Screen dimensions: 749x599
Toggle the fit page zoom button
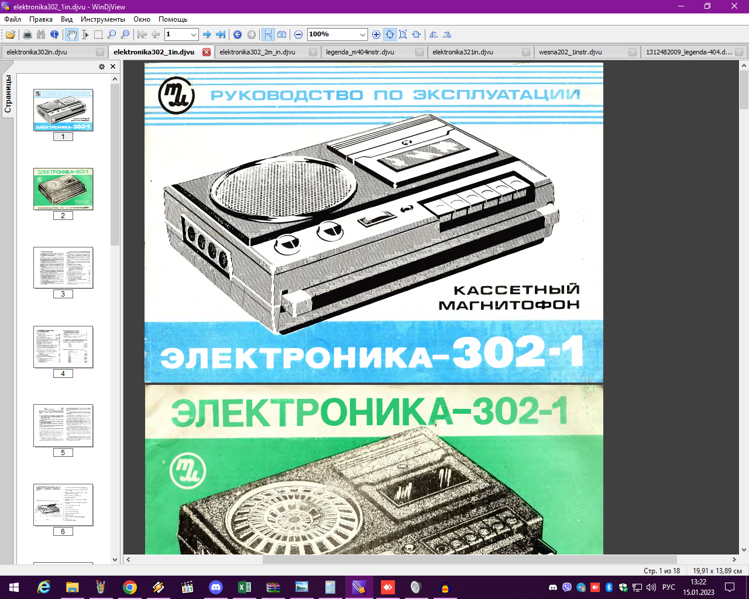point(390,35)
